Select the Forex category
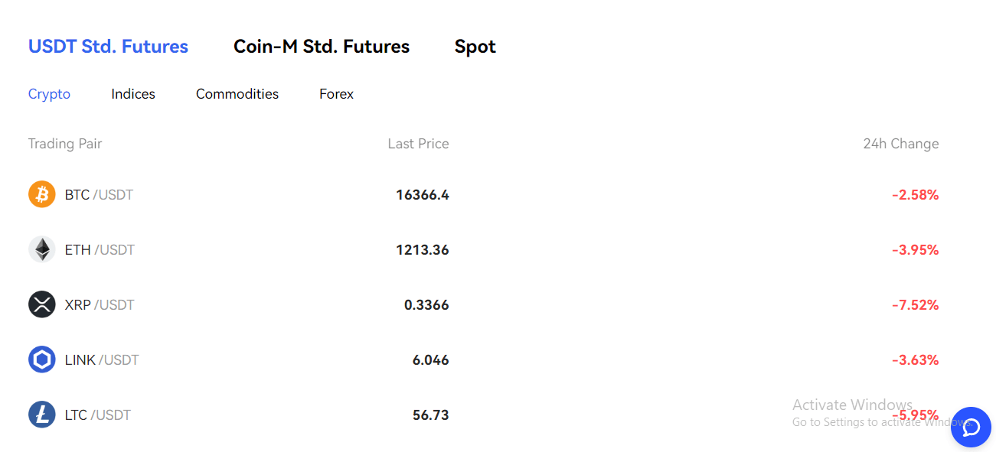The width and height of the screenshot is (996, 452). (337, 94)
